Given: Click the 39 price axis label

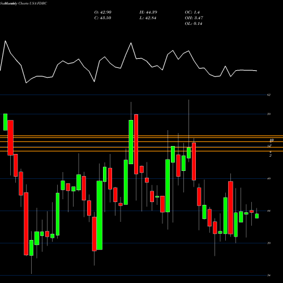Looking at the screenshot, I should coord(269,243).
